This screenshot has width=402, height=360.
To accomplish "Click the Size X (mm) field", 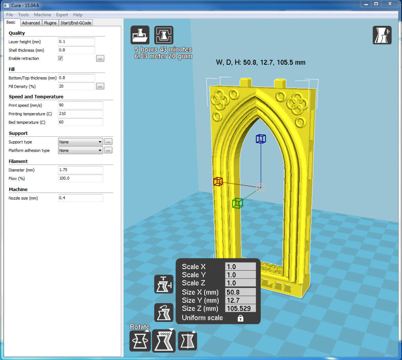I will [x=241, y=292].
